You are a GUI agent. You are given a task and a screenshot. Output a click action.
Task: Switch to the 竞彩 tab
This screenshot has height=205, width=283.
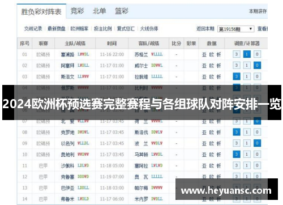[77, 11]
